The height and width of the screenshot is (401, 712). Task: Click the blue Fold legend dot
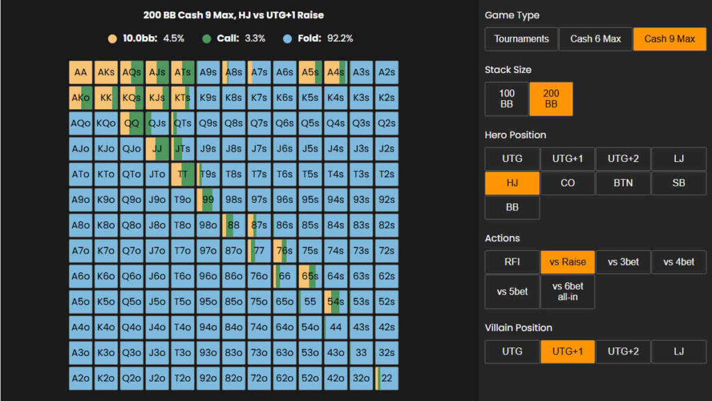click(x=286, y=38)
